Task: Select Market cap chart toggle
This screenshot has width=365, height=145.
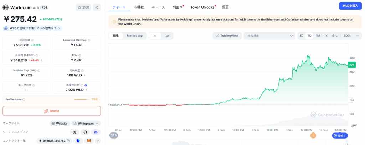Action: point(134,36)
